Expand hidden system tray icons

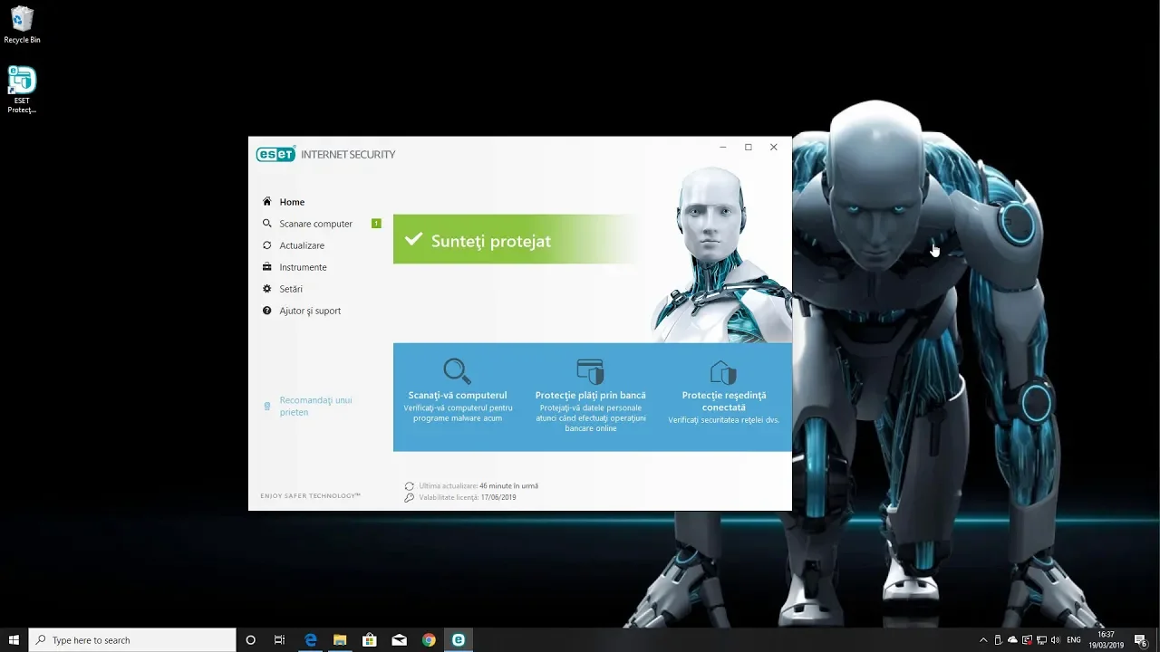point(983,640)
